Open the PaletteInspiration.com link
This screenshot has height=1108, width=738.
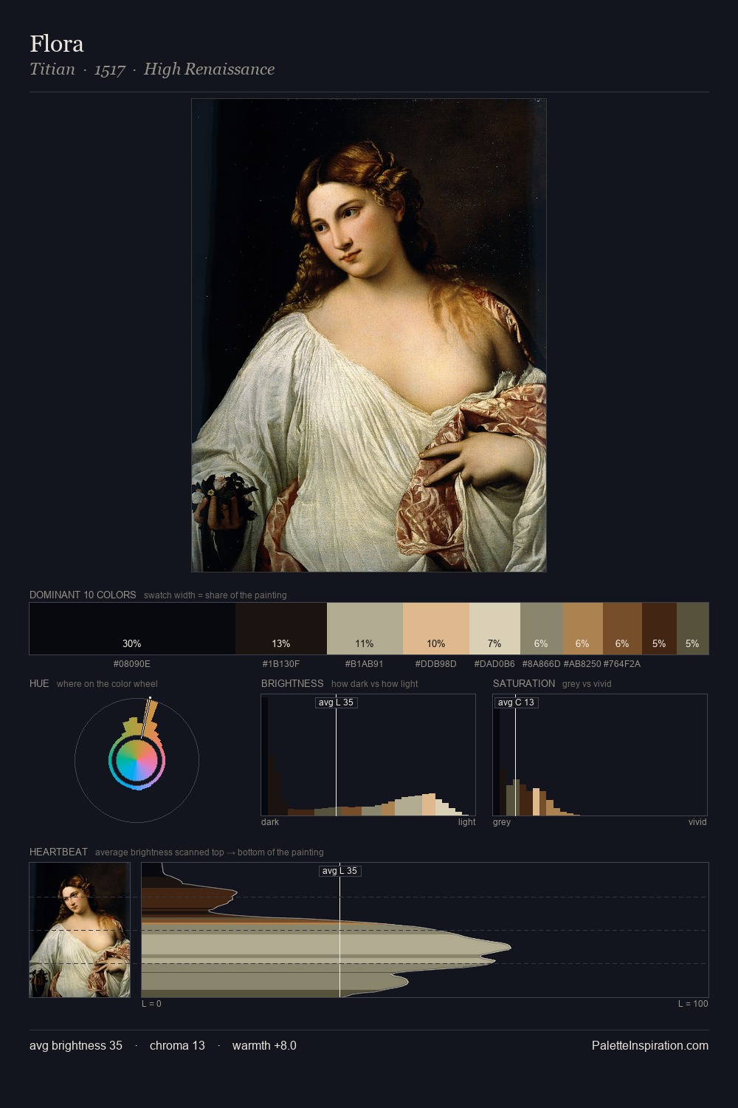pos(650,1045)
